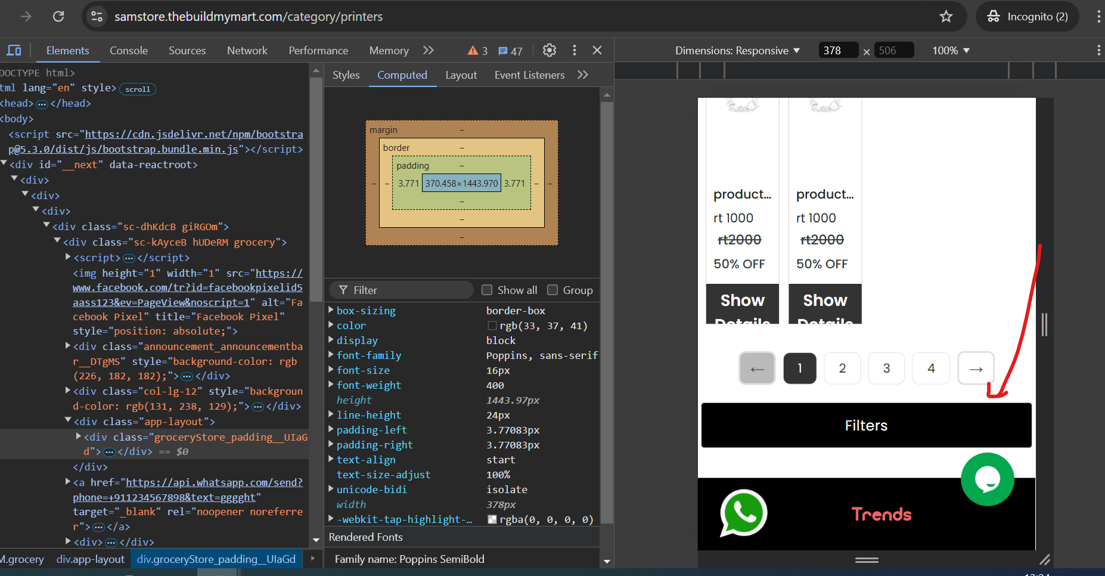Open the Dimensions: Responsive dropdown
1105x576 pixels.
(x=737, y=51)
